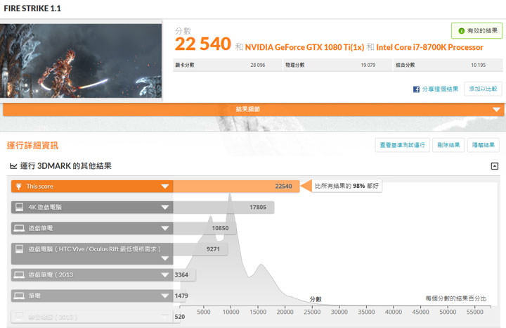Viewport: 506px width, 328px height.
Task: Open the 筆電 row dropdown arrow
Action: (x=165, y=296)
